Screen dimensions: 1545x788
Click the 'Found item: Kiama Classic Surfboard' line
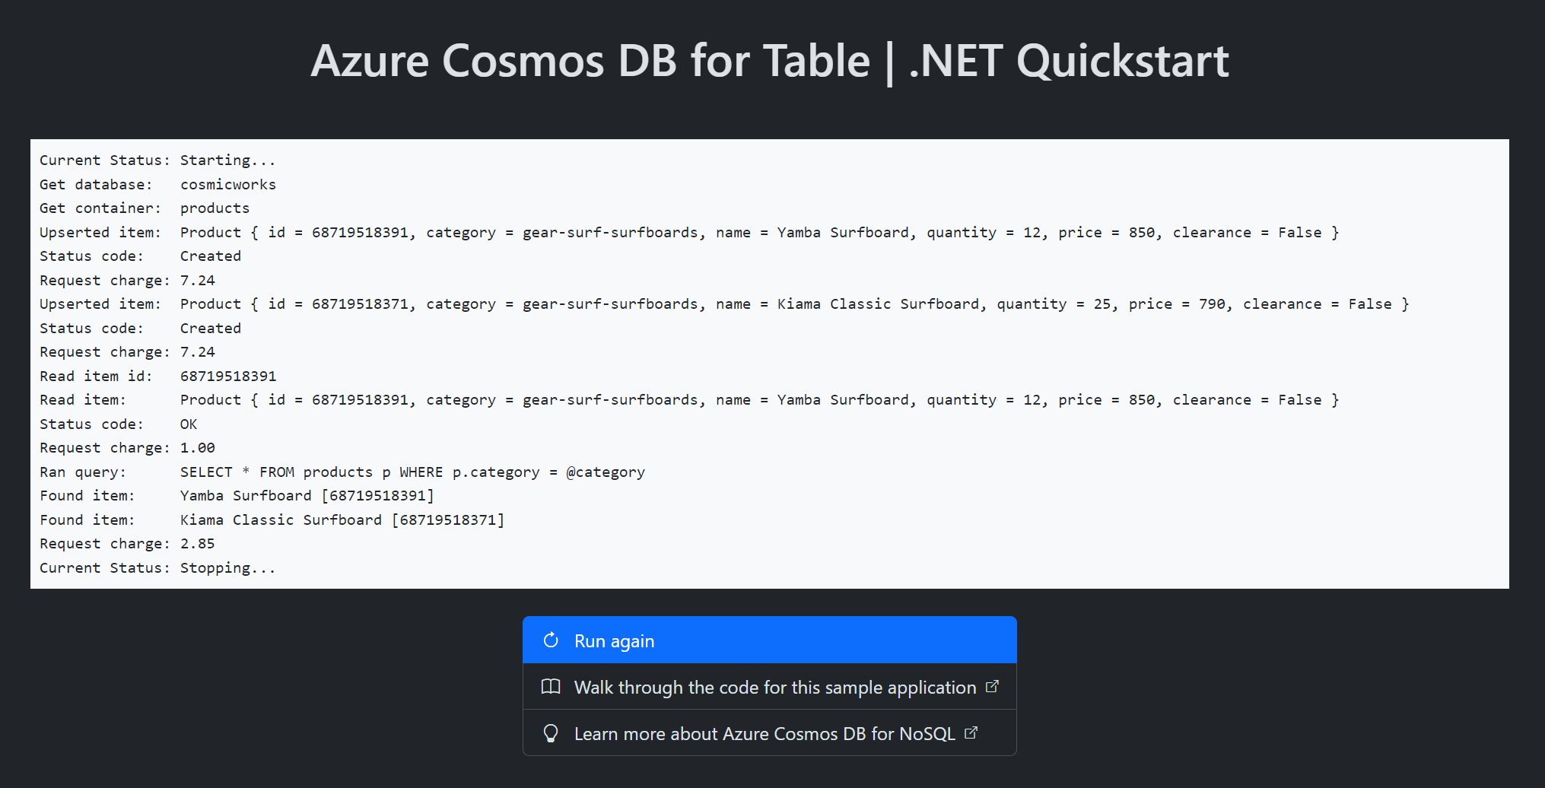pos(272,520)
